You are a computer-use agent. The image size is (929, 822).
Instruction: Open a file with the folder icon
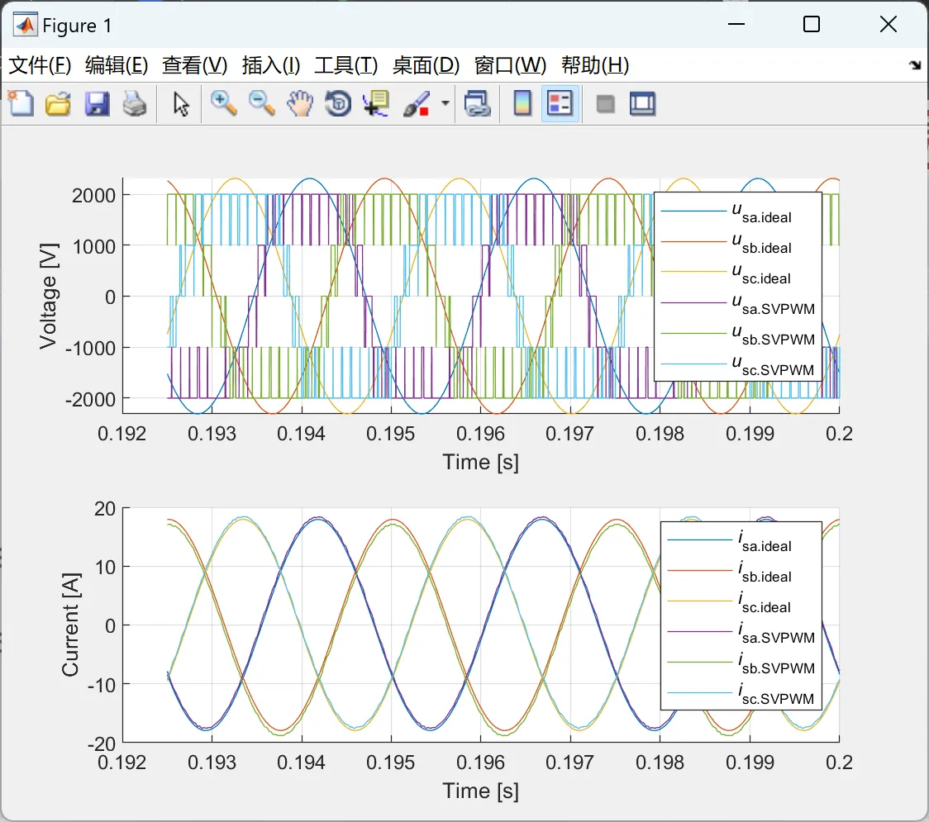tap(58, 103)
